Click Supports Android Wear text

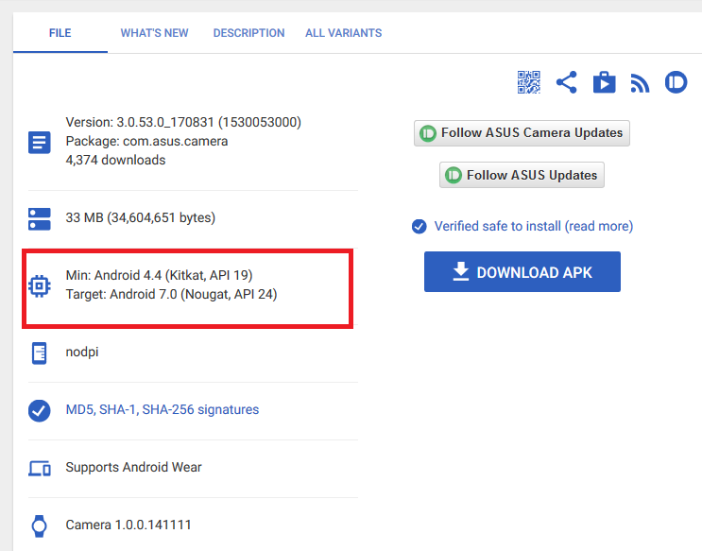pos(133,467)
